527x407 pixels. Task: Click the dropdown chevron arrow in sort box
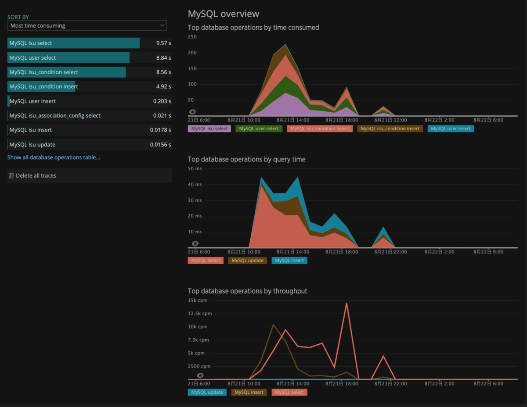pyautogui.click(x=162, y=25)
